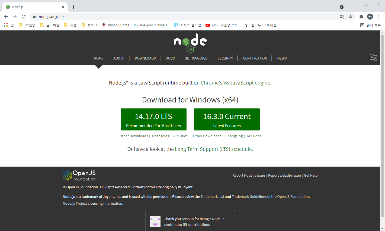This screenshot has width=385, height=231.
Task: Click the seishun contributor avatar
Action: click(155, 222)
